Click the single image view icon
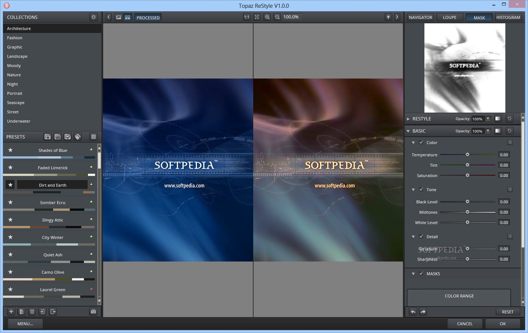This screenshot has width=528, height=333. [118, 17]
